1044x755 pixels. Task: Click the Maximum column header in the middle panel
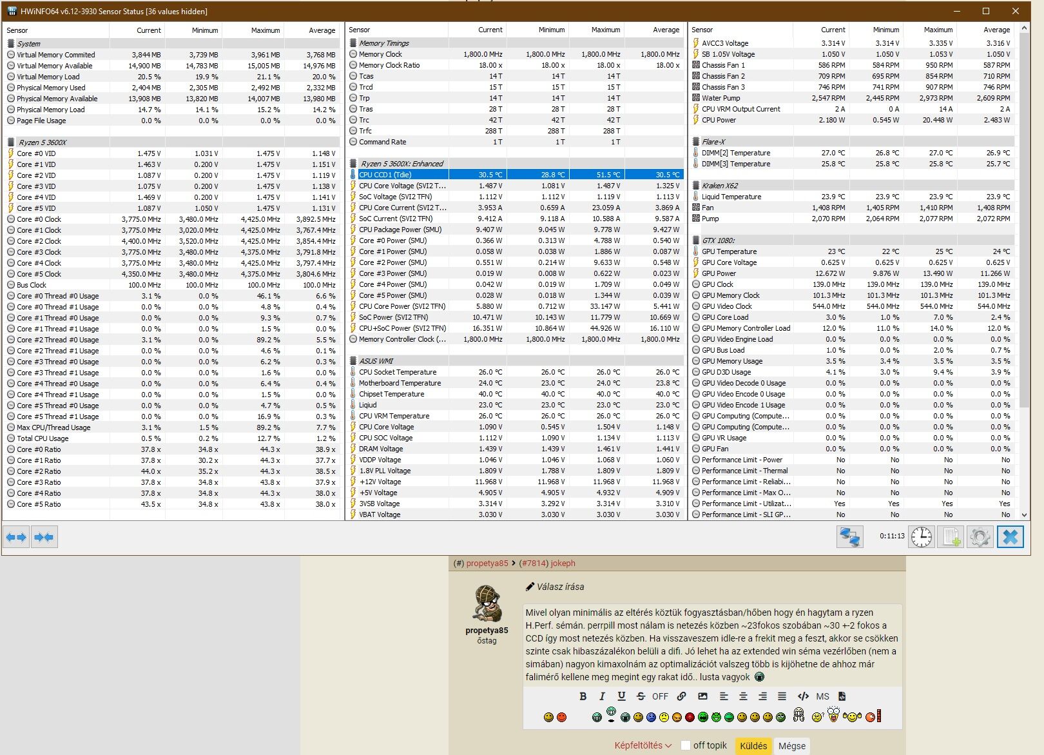click(597, 30)
